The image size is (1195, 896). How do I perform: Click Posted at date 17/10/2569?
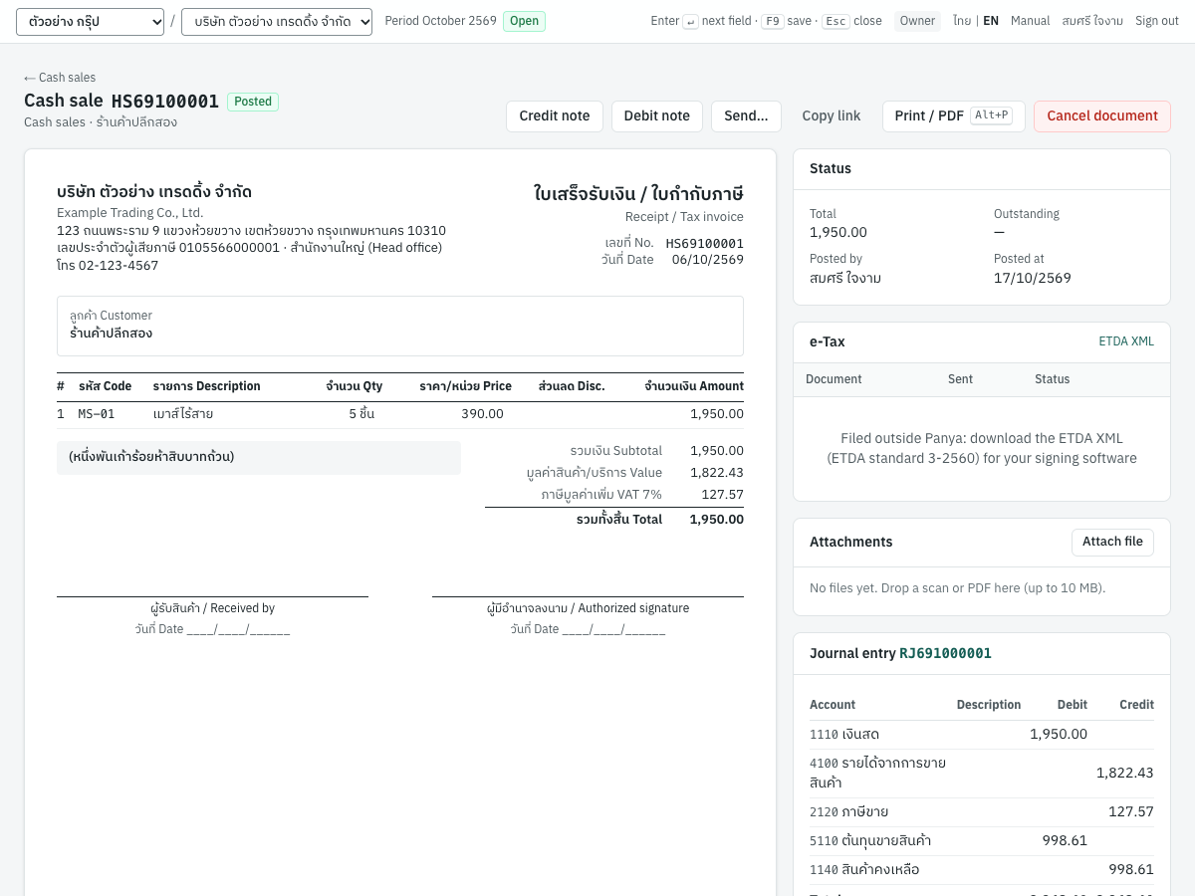[1033, 279]
